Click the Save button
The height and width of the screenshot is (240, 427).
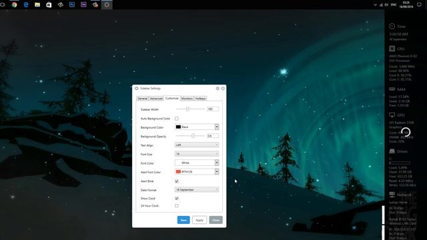pos(183,220)
